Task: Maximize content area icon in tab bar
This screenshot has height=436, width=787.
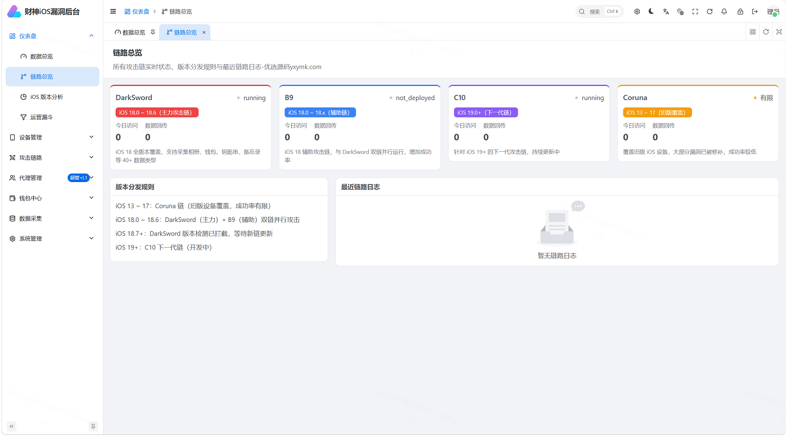Action: coord(779,32)
